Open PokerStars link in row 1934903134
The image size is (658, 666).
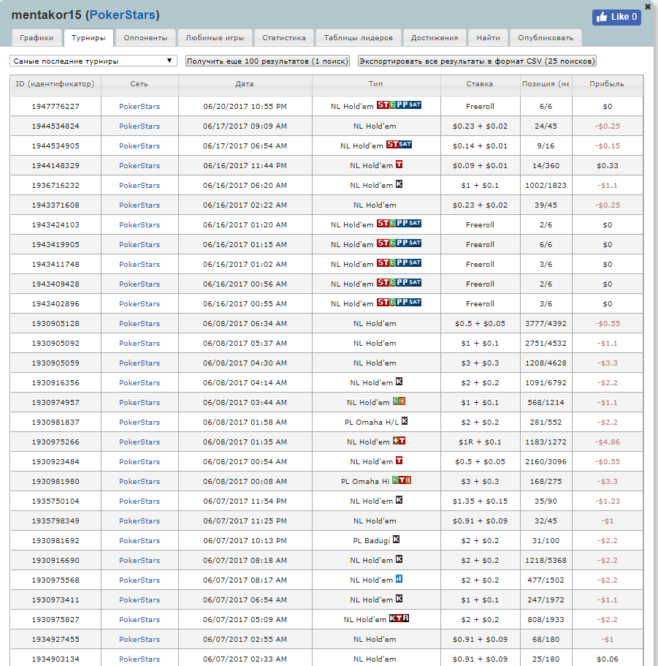(139, 659)
